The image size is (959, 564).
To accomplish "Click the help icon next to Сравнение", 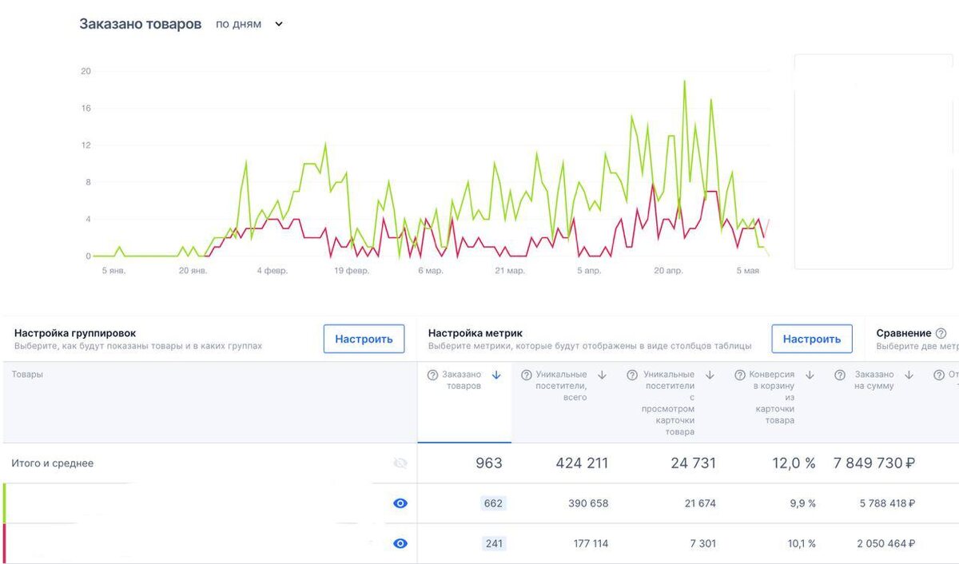I will tap(941, 333).
